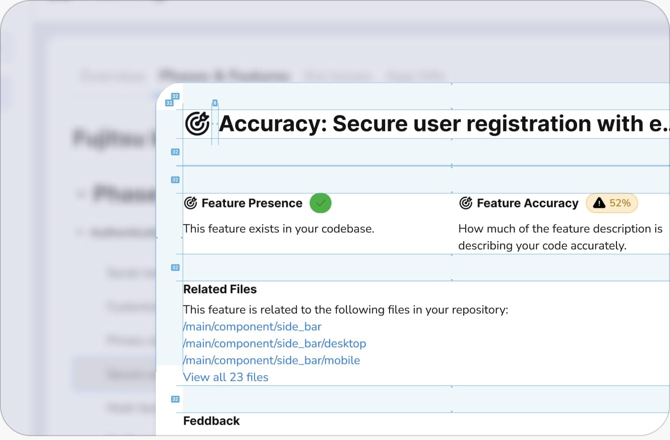Collapse the Authentication group chevron in background
This screenshot has width=670, height=440.
point(79,233)
